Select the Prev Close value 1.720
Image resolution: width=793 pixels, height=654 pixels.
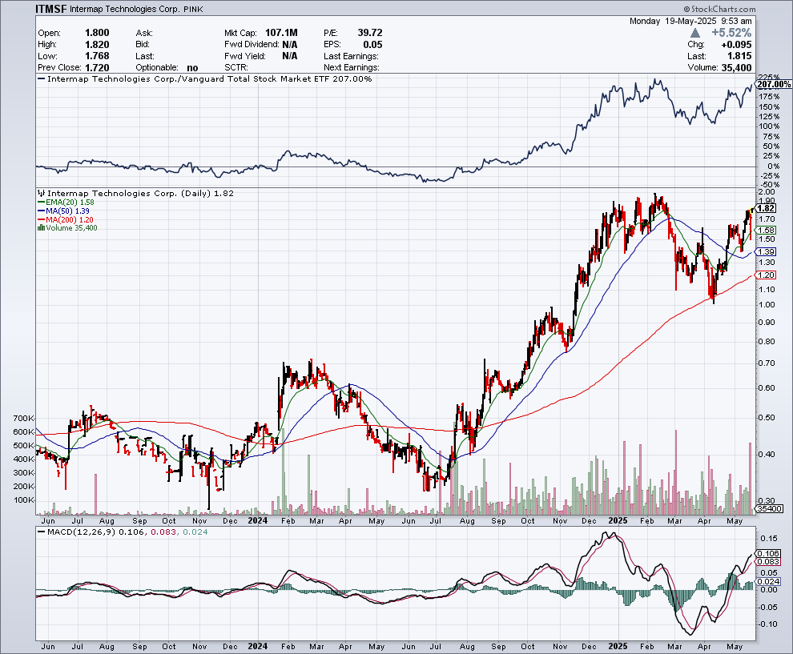pyautogui.click(x=97, y=68)
